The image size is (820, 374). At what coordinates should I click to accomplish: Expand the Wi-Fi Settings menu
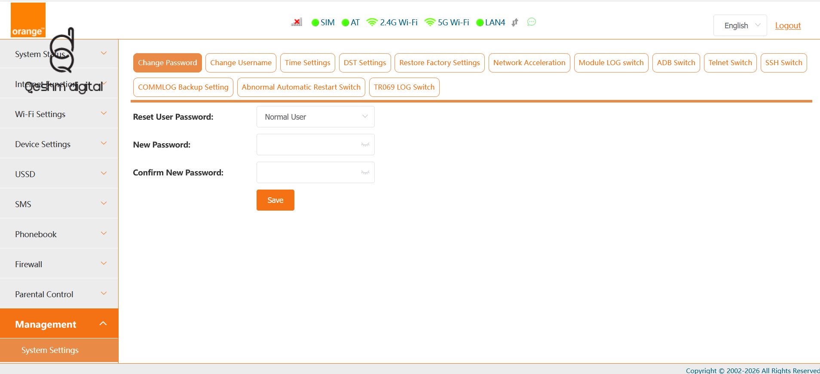[x=59, y=114]
